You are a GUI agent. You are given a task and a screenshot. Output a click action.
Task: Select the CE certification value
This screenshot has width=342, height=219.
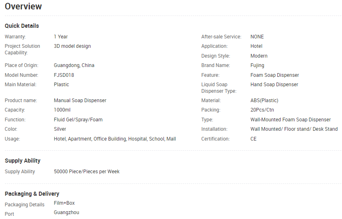(x=254, y=139)
